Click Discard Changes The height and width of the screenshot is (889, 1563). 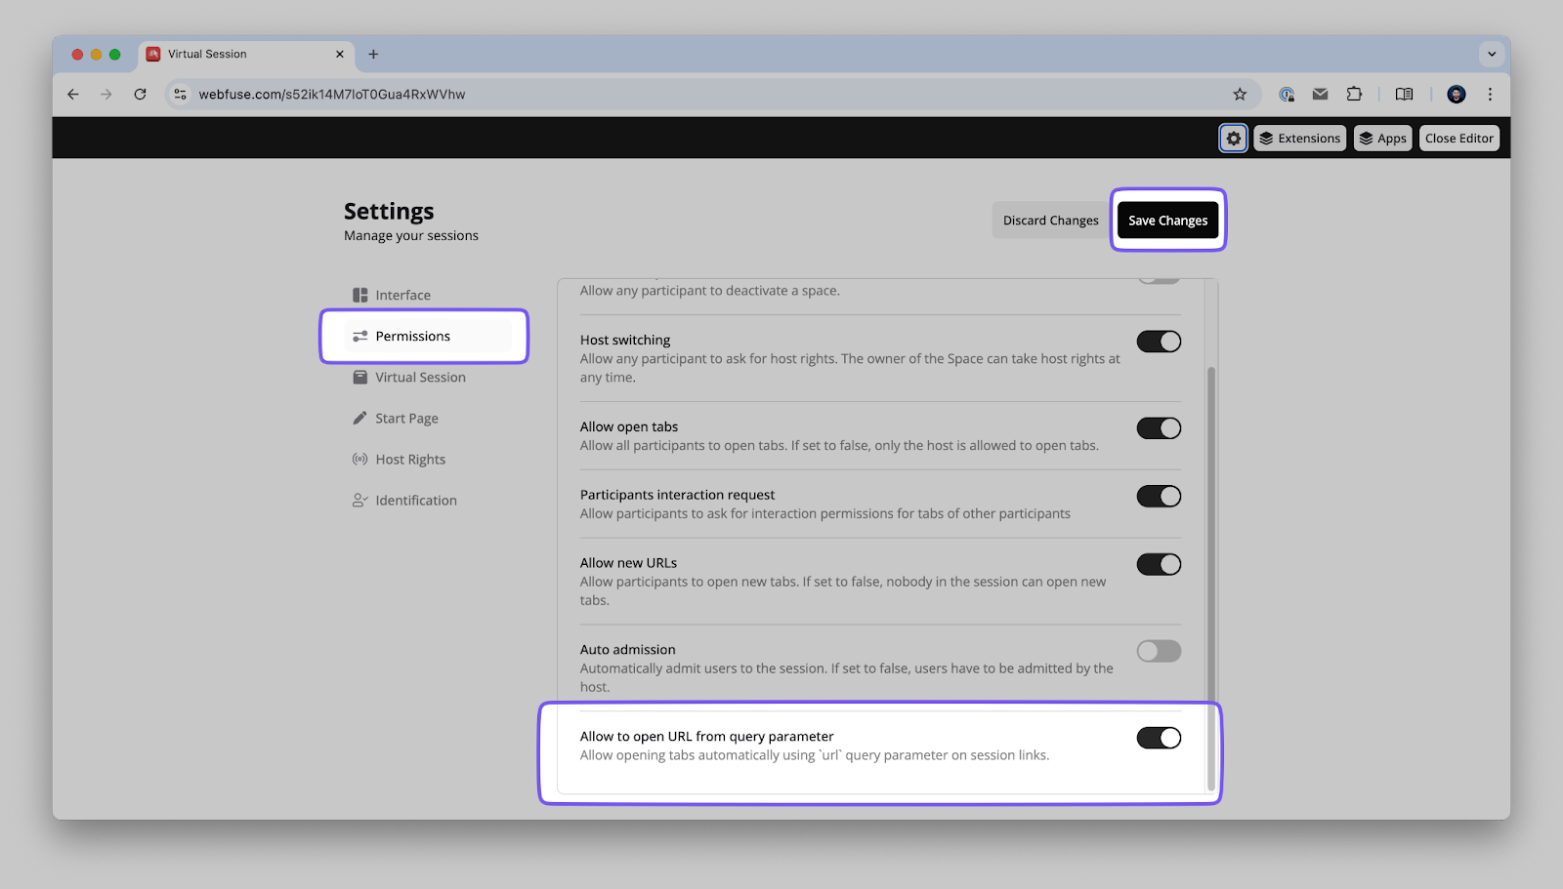point(1049,220)
